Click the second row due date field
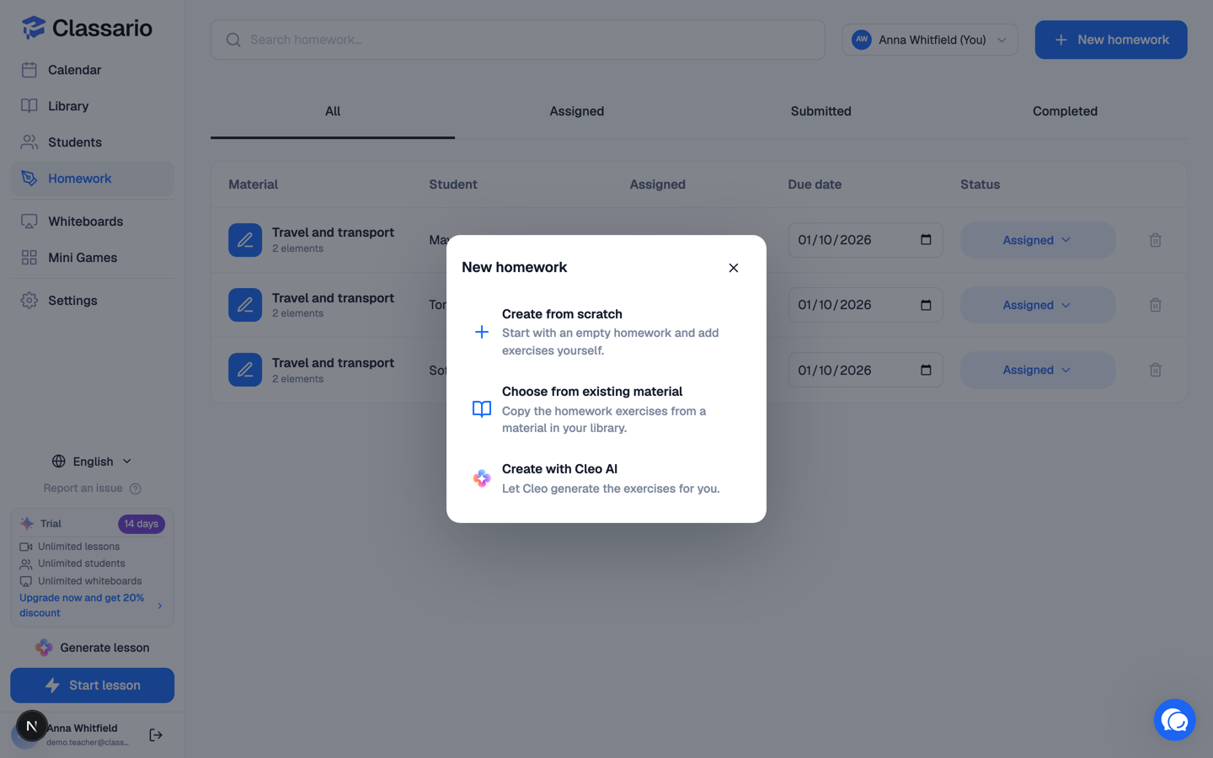Image resolution: width=1213 pixels, height=758 pixels. [865, 305]
